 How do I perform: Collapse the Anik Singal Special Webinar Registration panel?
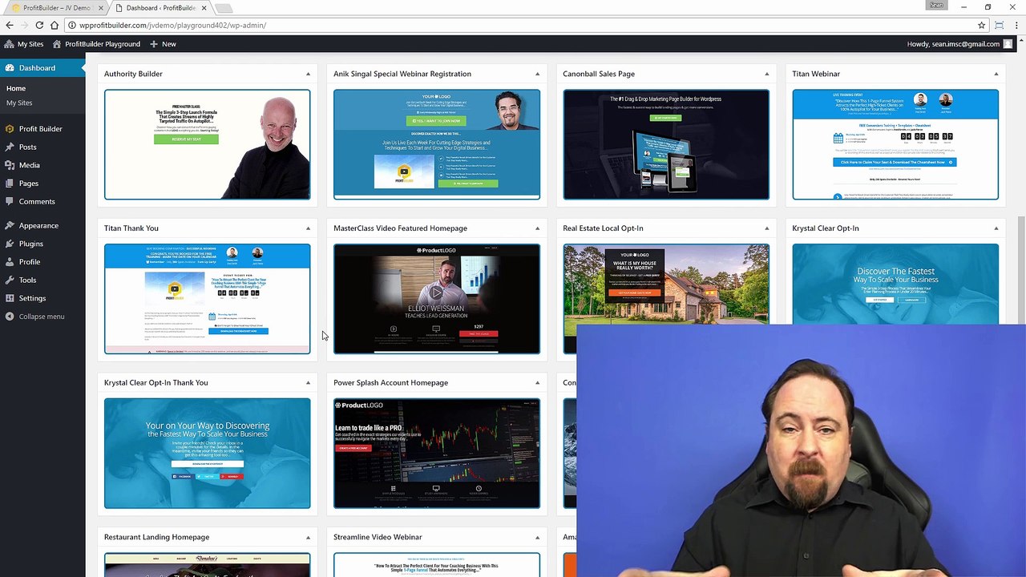(537, 74)
